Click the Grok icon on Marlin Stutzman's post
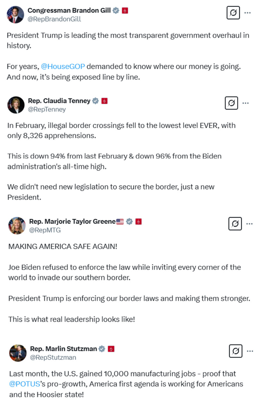Screen dimensions: 261x406 pyautogui.click(x=236, y=351)
